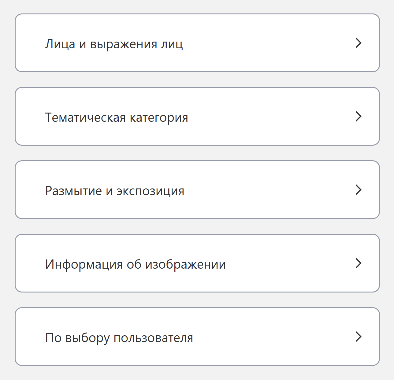Viewport: 394px width, 380px height.
Task: Open the Размытие и экспозиция card
Action: coord(197,190)
